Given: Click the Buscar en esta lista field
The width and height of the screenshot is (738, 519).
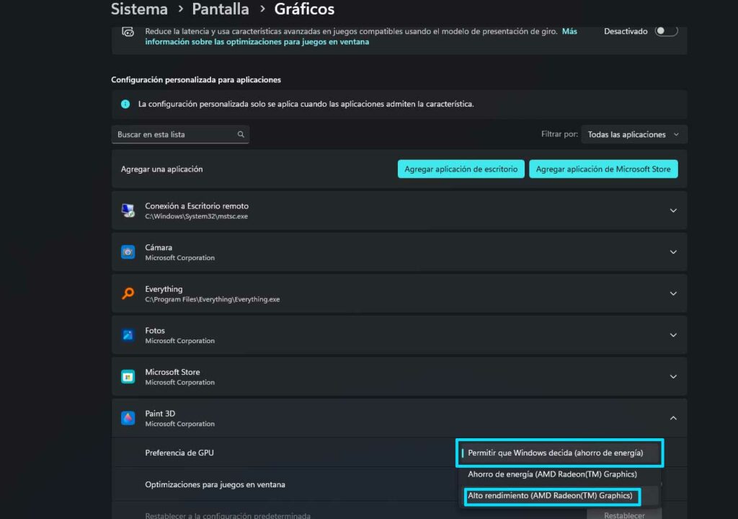Looking at the screenshot, I should (x=180, y=134).
